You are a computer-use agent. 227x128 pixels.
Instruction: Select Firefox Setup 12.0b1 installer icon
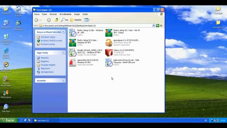click(72, 33)
